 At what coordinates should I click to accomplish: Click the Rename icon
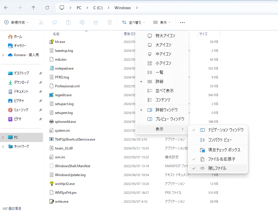pyautogui.click(x=82, y=22)
